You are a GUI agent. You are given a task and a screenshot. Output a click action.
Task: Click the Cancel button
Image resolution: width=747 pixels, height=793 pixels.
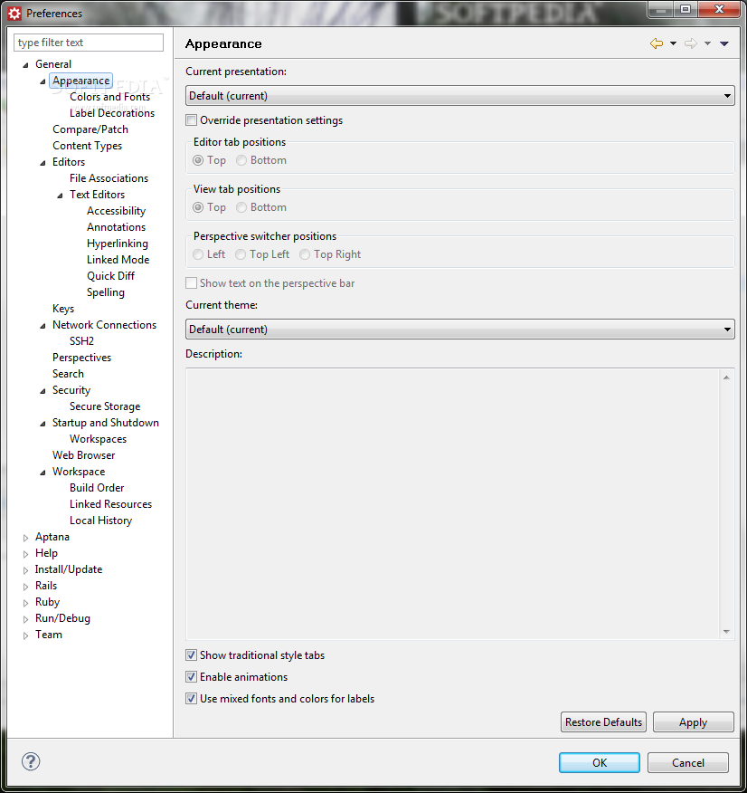tap(688, 762)
